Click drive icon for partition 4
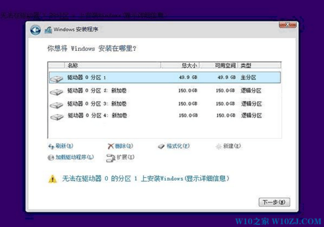 coord(57,117)
